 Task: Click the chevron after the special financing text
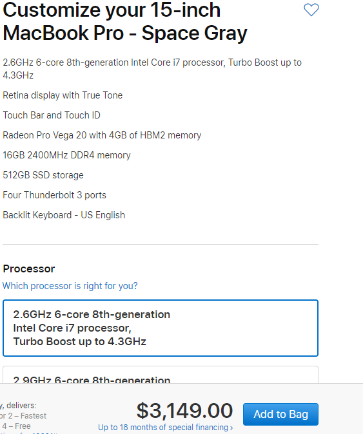(231, 428)
